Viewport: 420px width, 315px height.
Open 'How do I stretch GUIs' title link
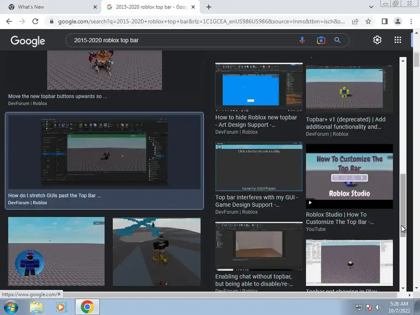(55, 196)
